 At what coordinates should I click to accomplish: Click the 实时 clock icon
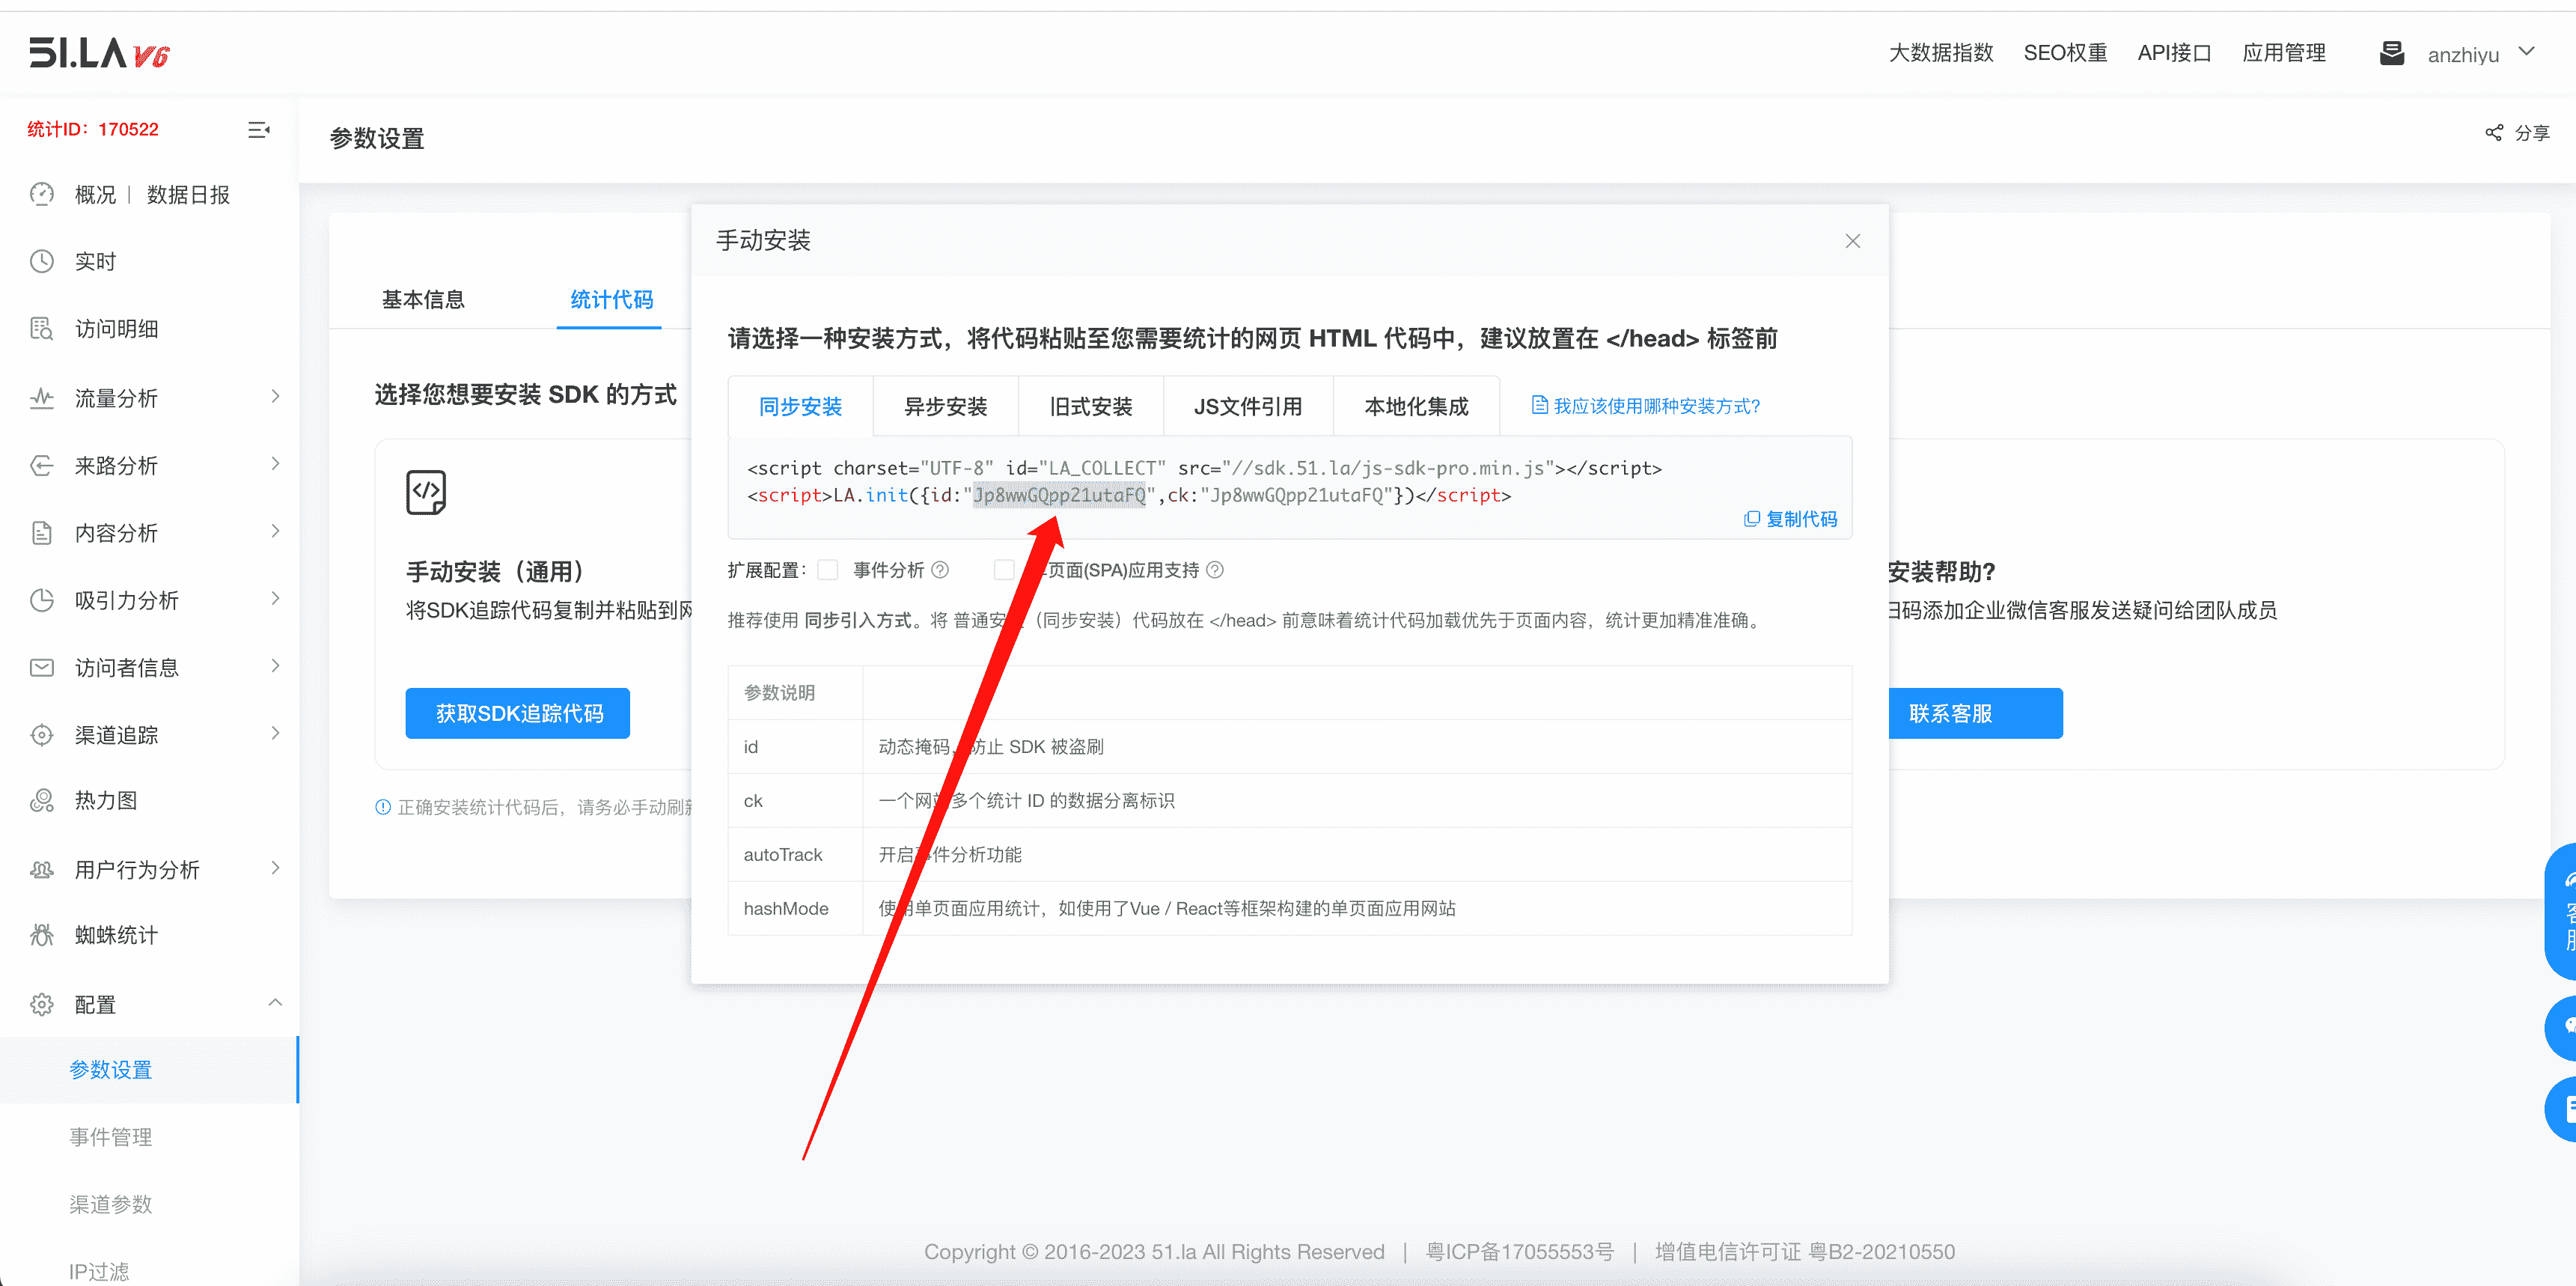[42, 261]
